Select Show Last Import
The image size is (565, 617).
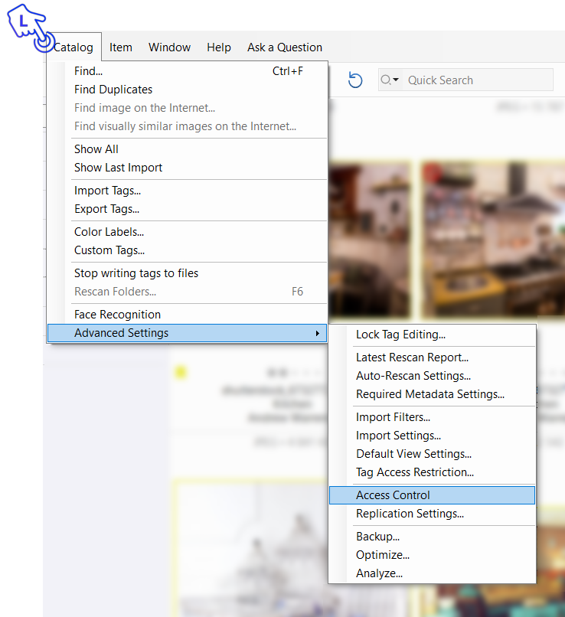pyautogui.click(x=118, y=168)
